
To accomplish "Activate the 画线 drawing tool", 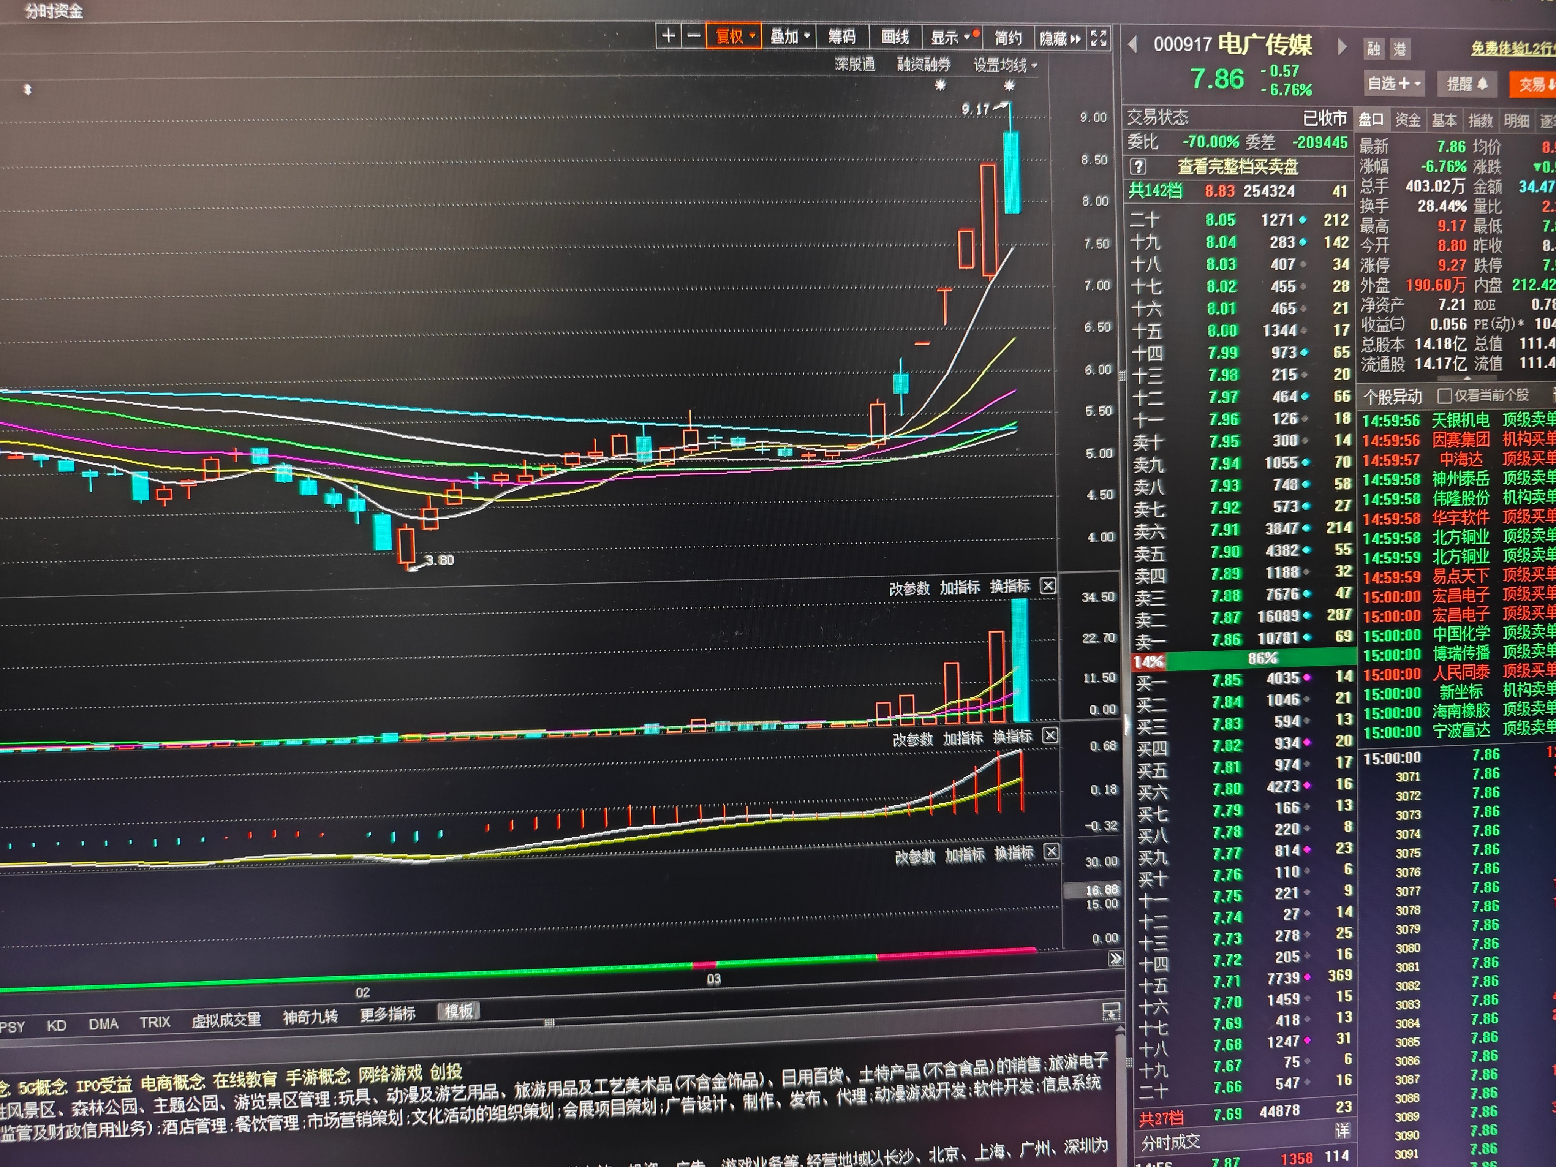I will coord(895,37).
